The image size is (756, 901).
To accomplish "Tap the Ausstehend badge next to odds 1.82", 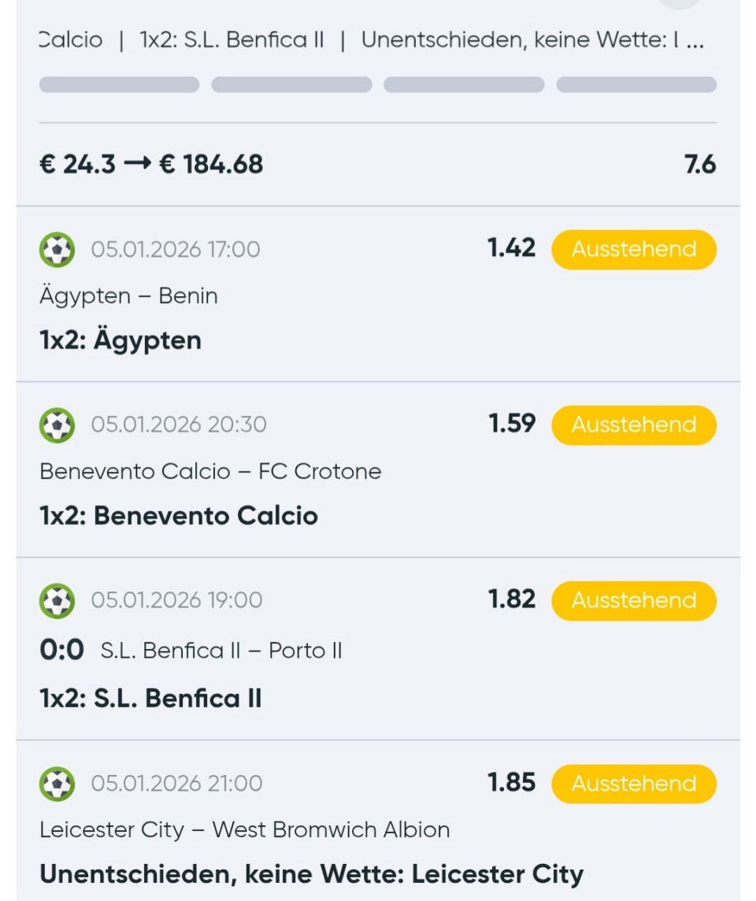I will 634,601.
